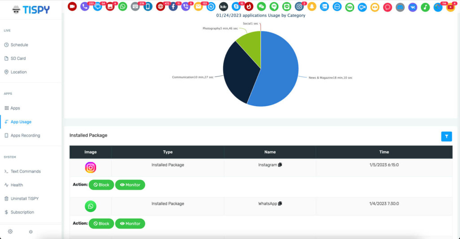Select the Skype icon in top bar

pyautogui.click(x=236, y=7)
